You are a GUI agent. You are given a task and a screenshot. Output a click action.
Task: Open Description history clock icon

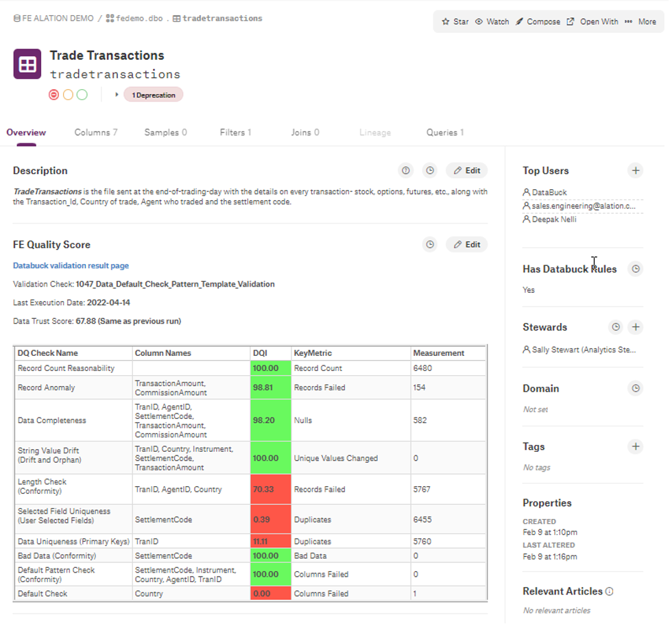pyautogui.click(x=429, y=171)
